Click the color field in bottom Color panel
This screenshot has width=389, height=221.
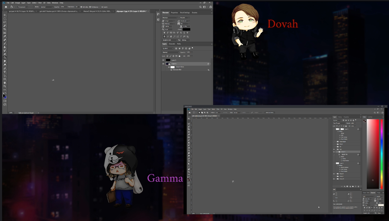click(x=373, y=154)
